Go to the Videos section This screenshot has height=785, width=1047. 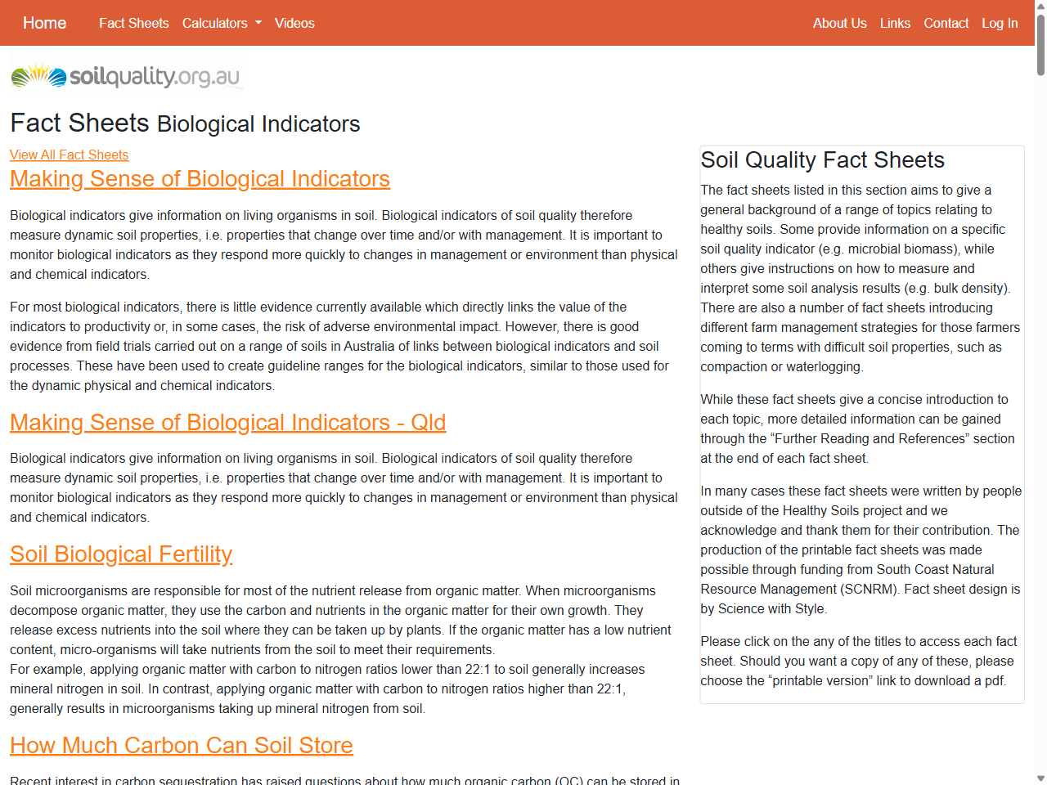click(x=294, y=23)
